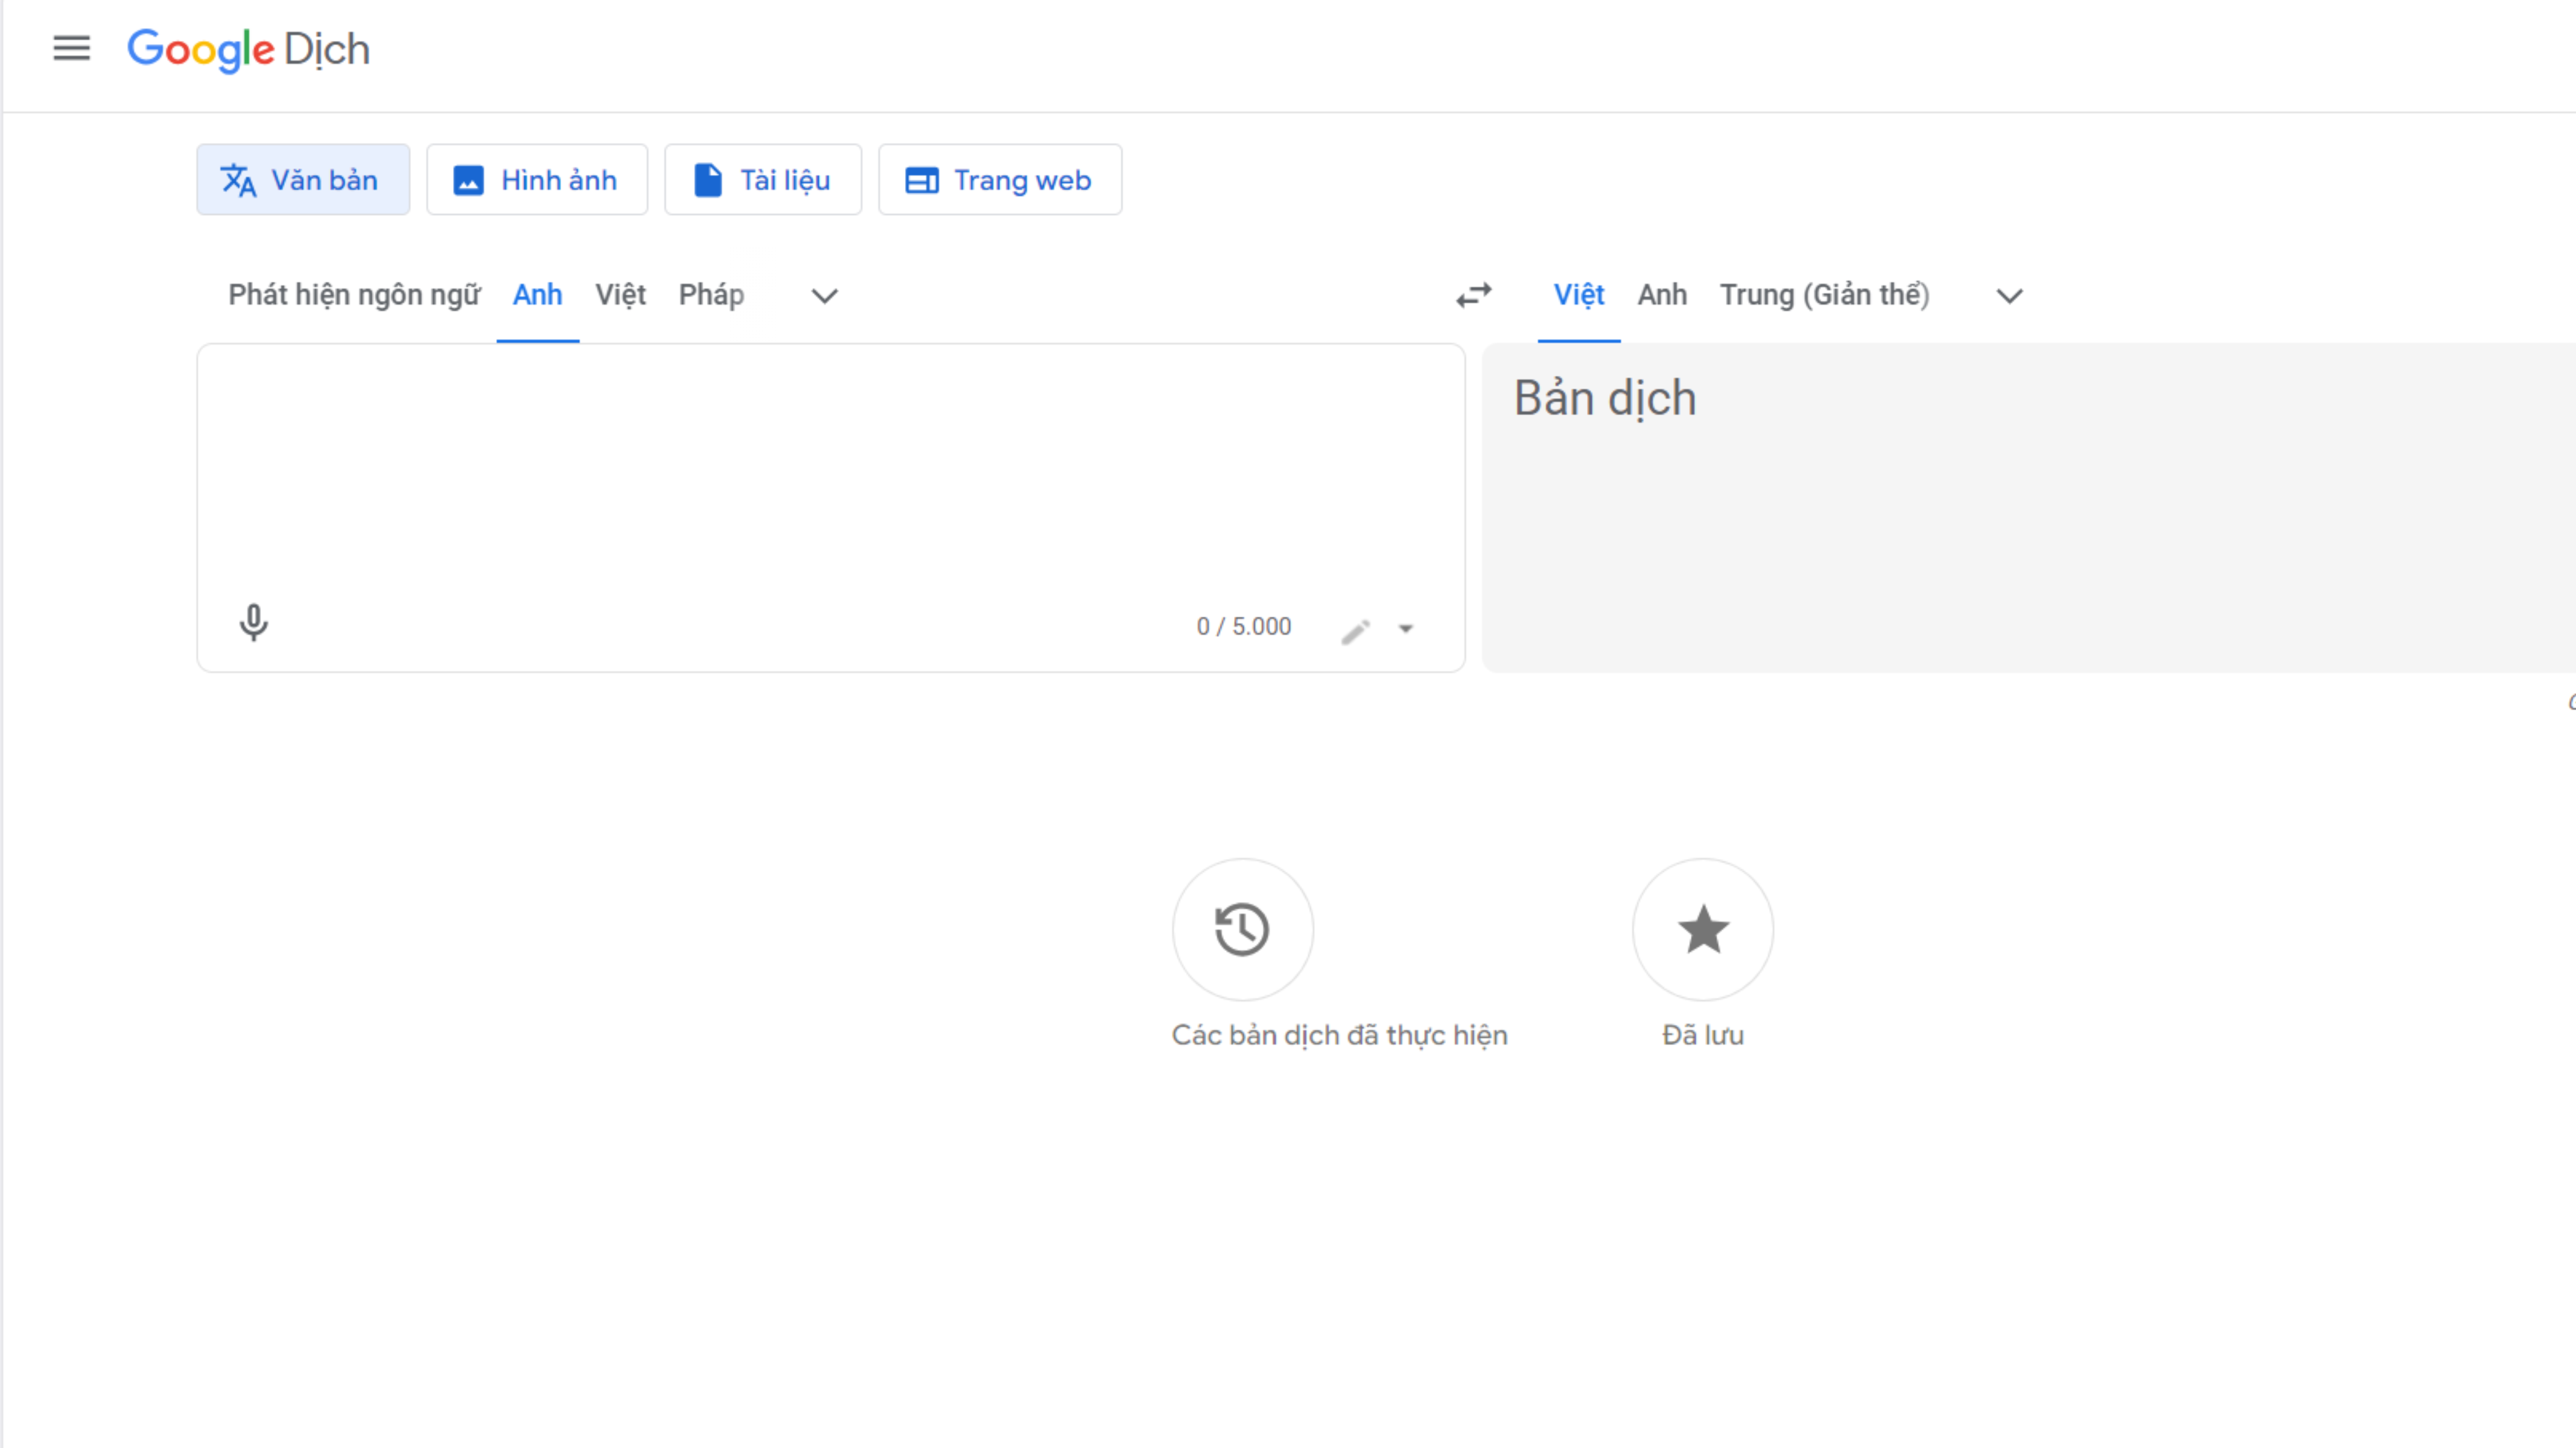This screenshot has width=2576, height=1448.
Task: Open Trang web website translation
Action: (1000, 180)
